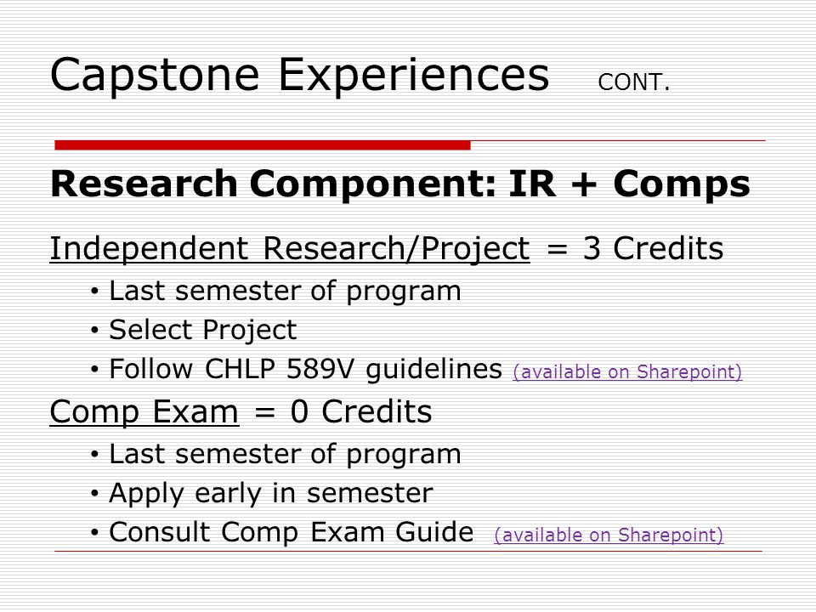
Task: Click Last semester of program under Comp Exam
Action: (x=286, y=454)
